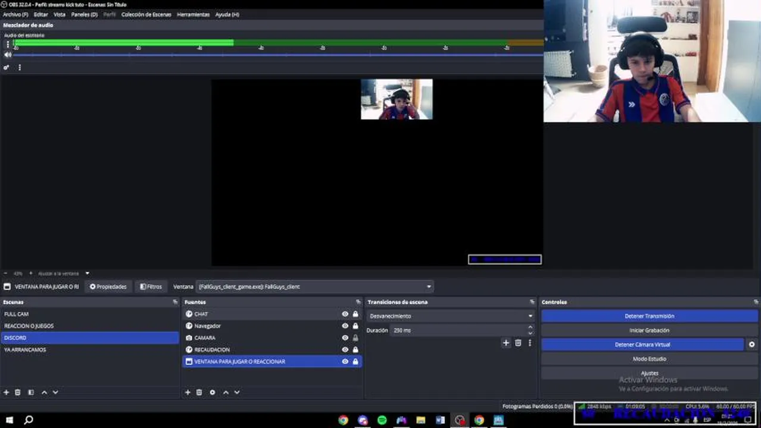Open audio mixer three-dot menu beside gear

tap(19, 67)
